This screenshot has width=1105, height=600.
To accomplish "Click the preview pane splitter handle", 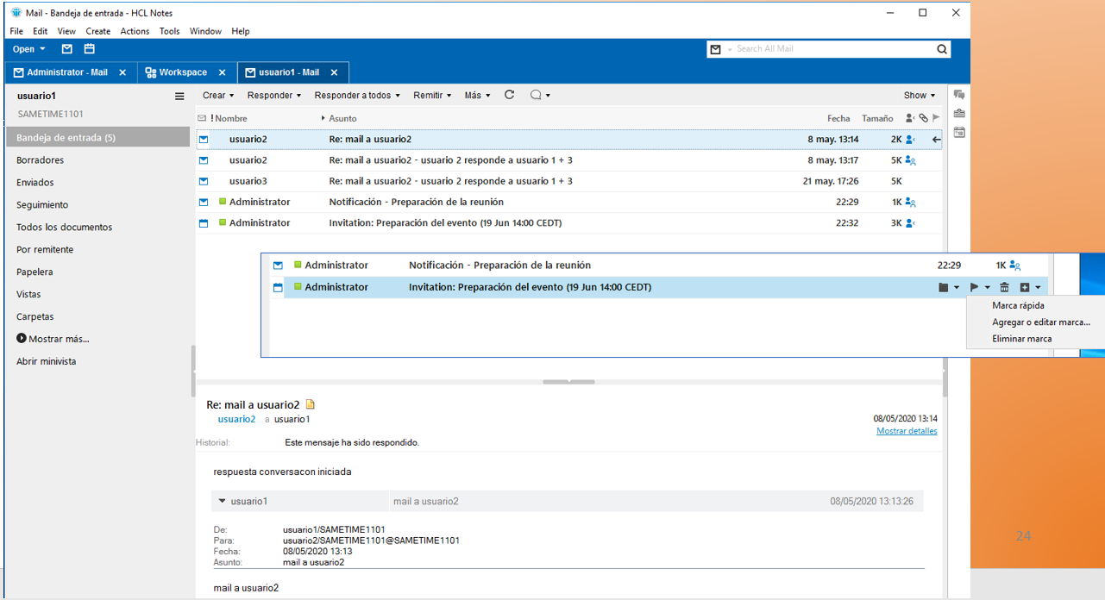I will (x=569, y=381).
